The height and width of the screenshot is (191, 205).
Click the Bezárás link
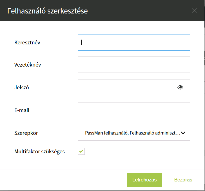183,180
